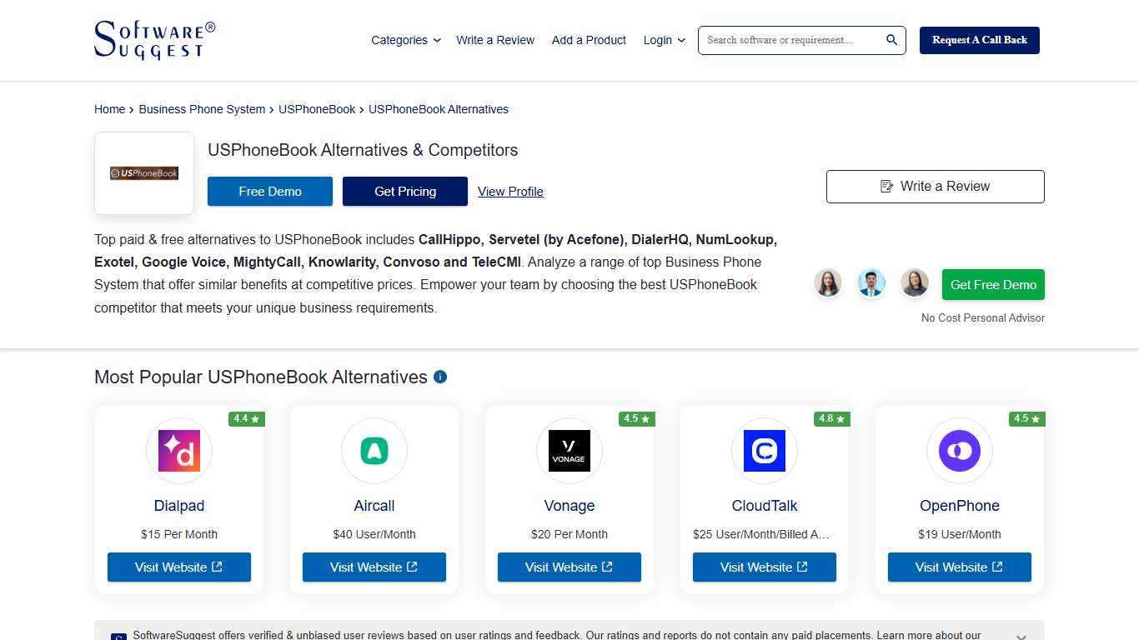Click the SoftwareSuggest logo
This screenshot has width=1139, height=640.
[x=154, y=39]
